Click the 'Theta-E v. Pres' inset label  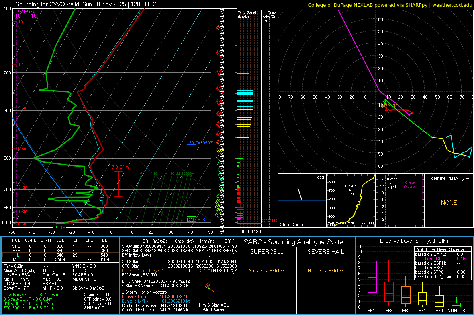coord(351,190)
